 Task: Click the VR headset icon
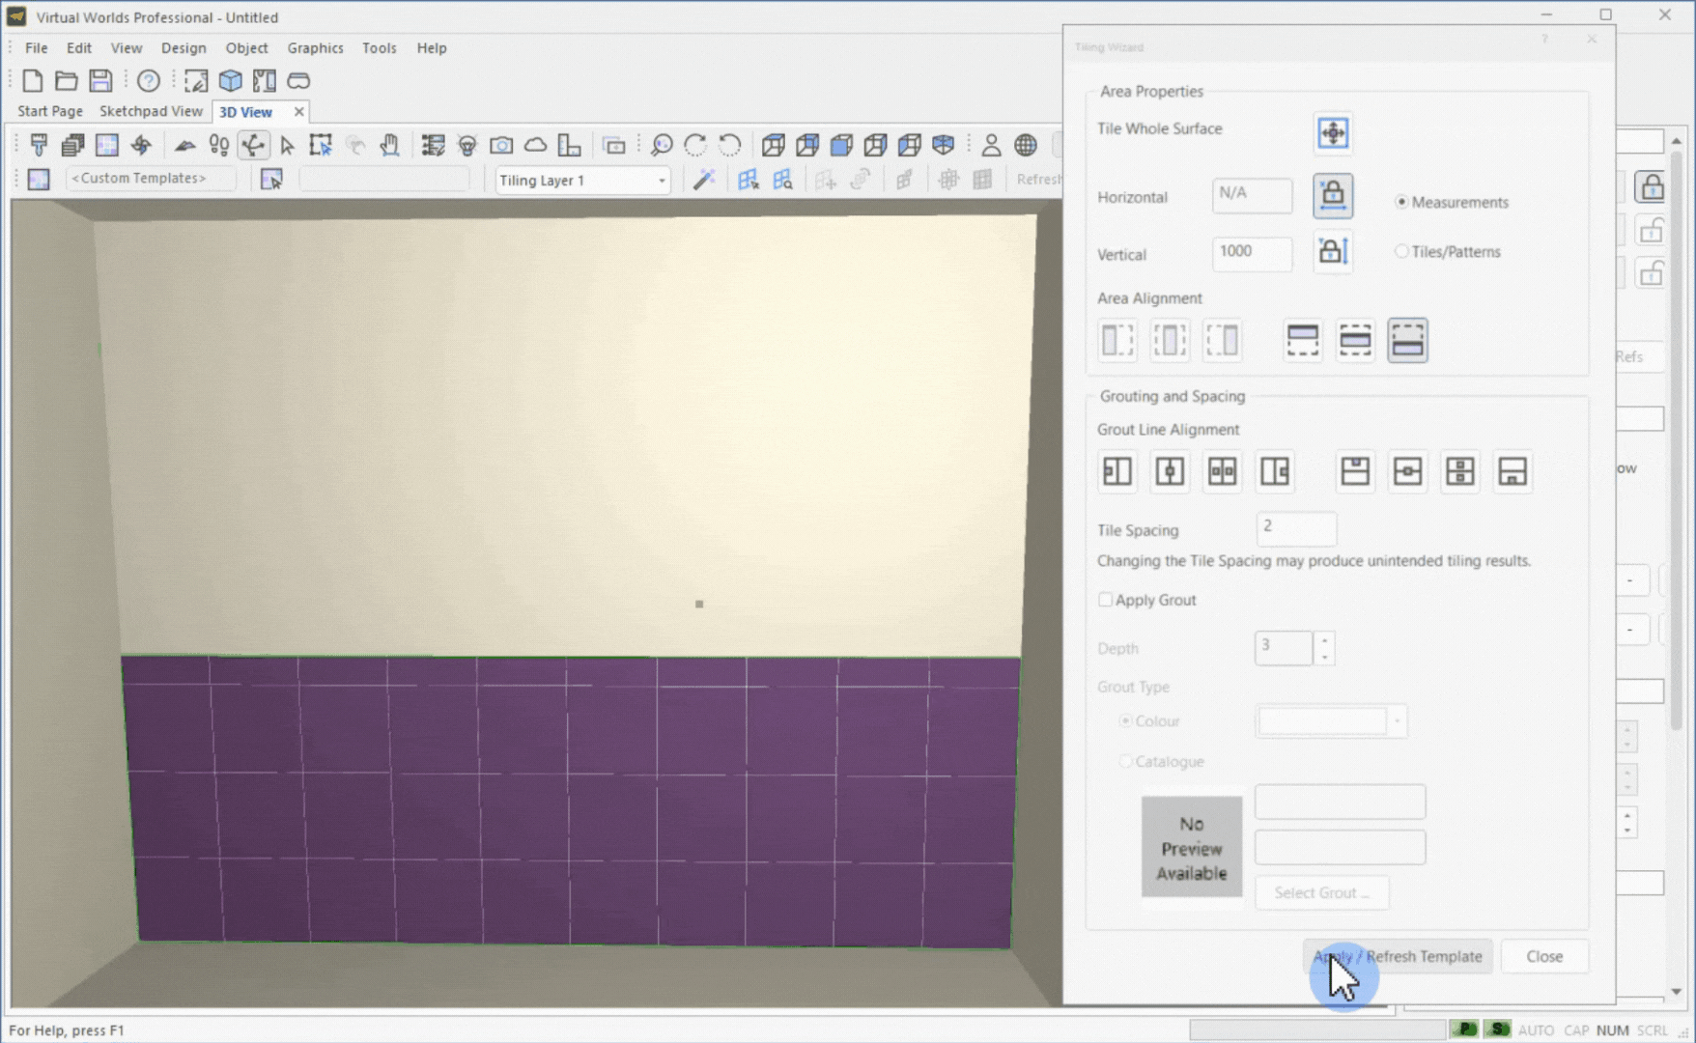coord(298,80)
